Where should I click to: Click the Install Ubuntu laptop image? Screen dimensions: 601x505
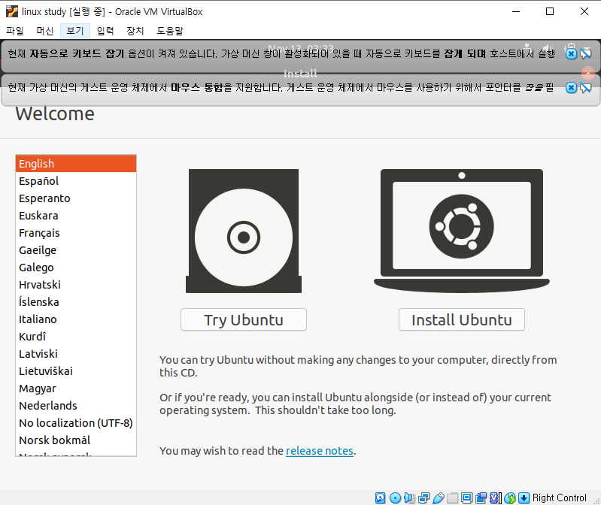tap(462, 231)
